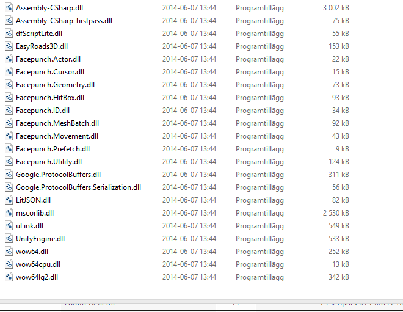The width and height of the screenshot is (403, 312).
Task: Click file name Facepunch.HitBox.dll
Action: [x=50, y=98]
